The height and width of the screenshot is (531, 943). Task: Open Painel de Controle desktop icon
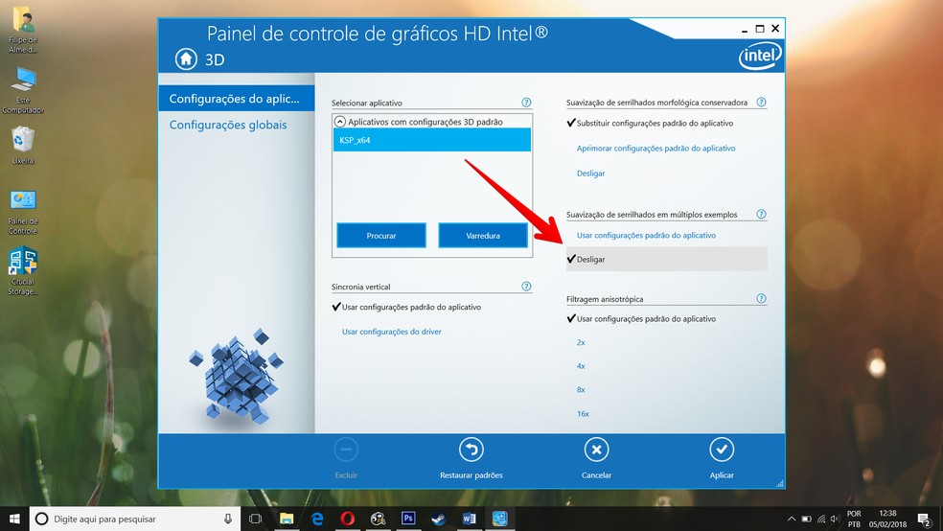23,212
